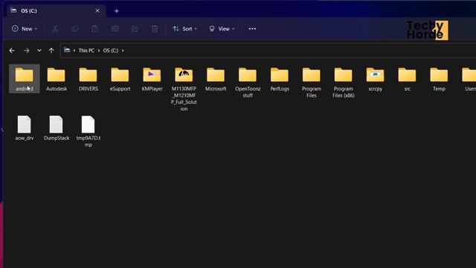Select the eSupport folder
Screen dimensions: 476x268
pyautogui.click(x=120, y=79)
